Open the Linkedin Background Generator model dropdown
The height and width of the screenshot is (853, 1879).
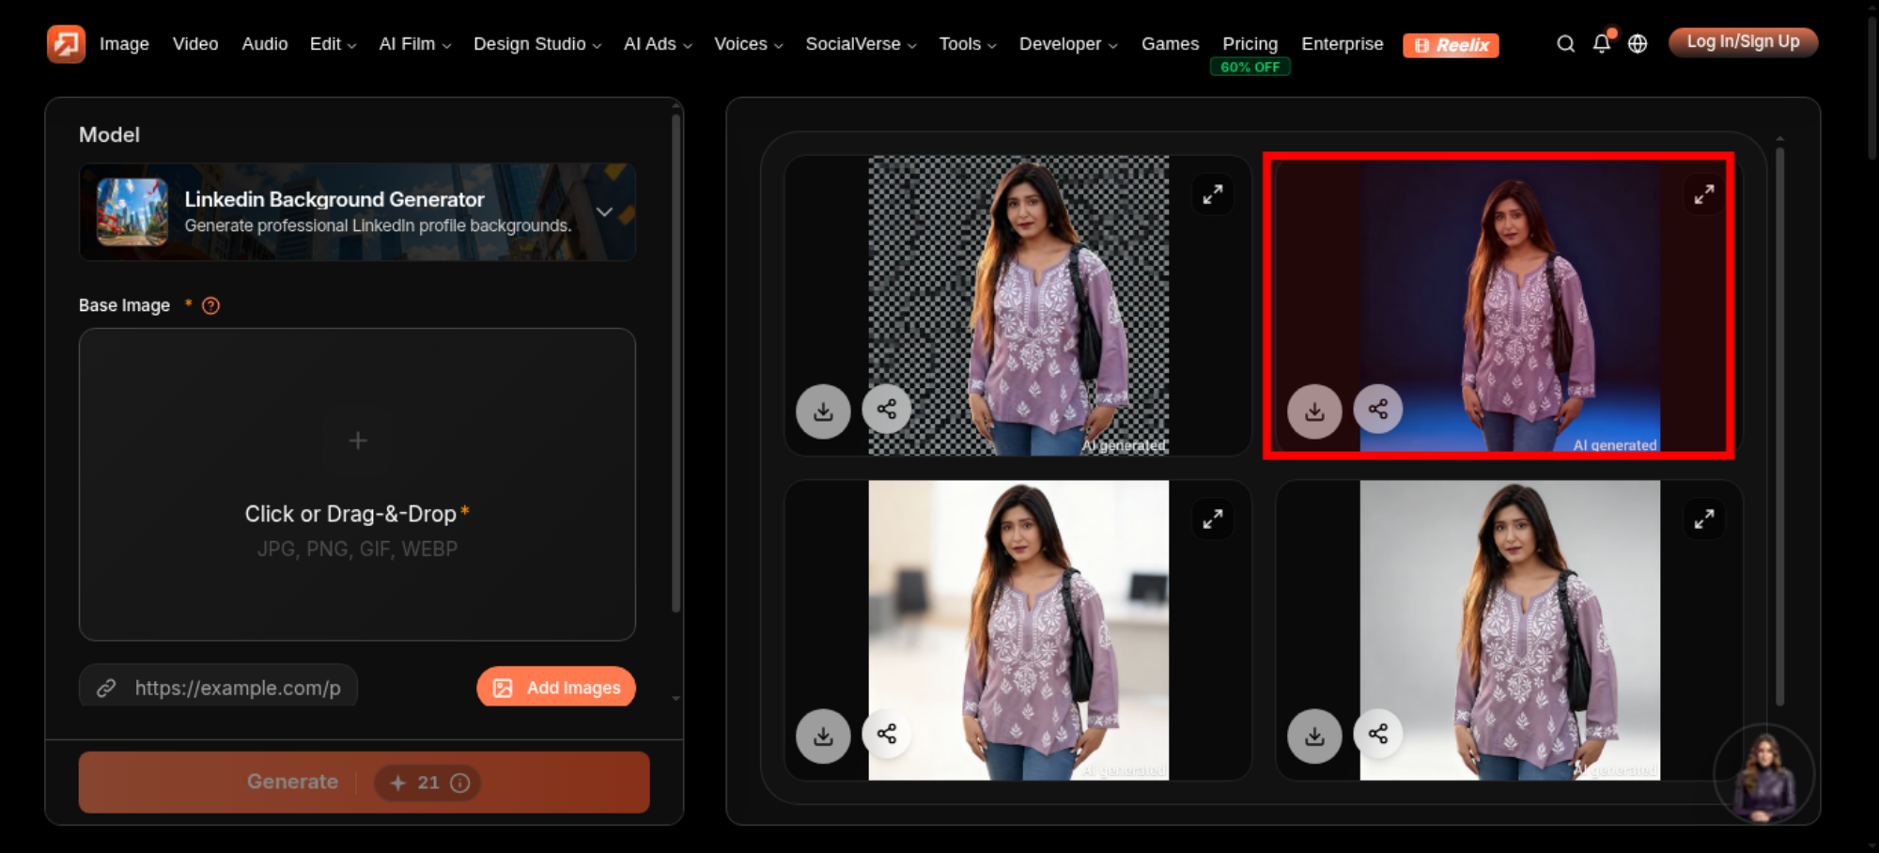click(x=357, y=212)
